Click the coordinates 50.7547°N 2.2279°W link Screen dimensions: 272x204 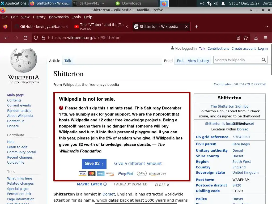(x=250, y=84)
